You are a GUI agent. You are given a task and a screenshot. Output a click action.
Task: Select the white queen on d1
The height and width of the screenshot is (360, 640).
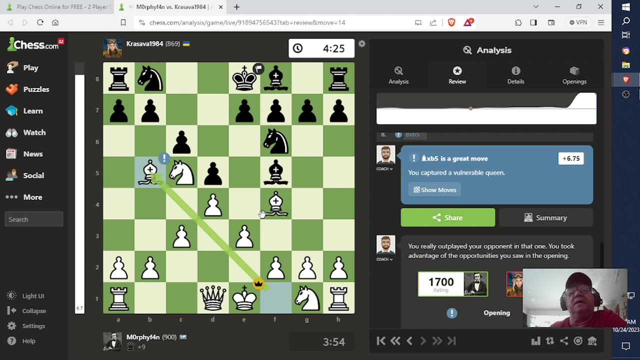(x=213, y=298)
